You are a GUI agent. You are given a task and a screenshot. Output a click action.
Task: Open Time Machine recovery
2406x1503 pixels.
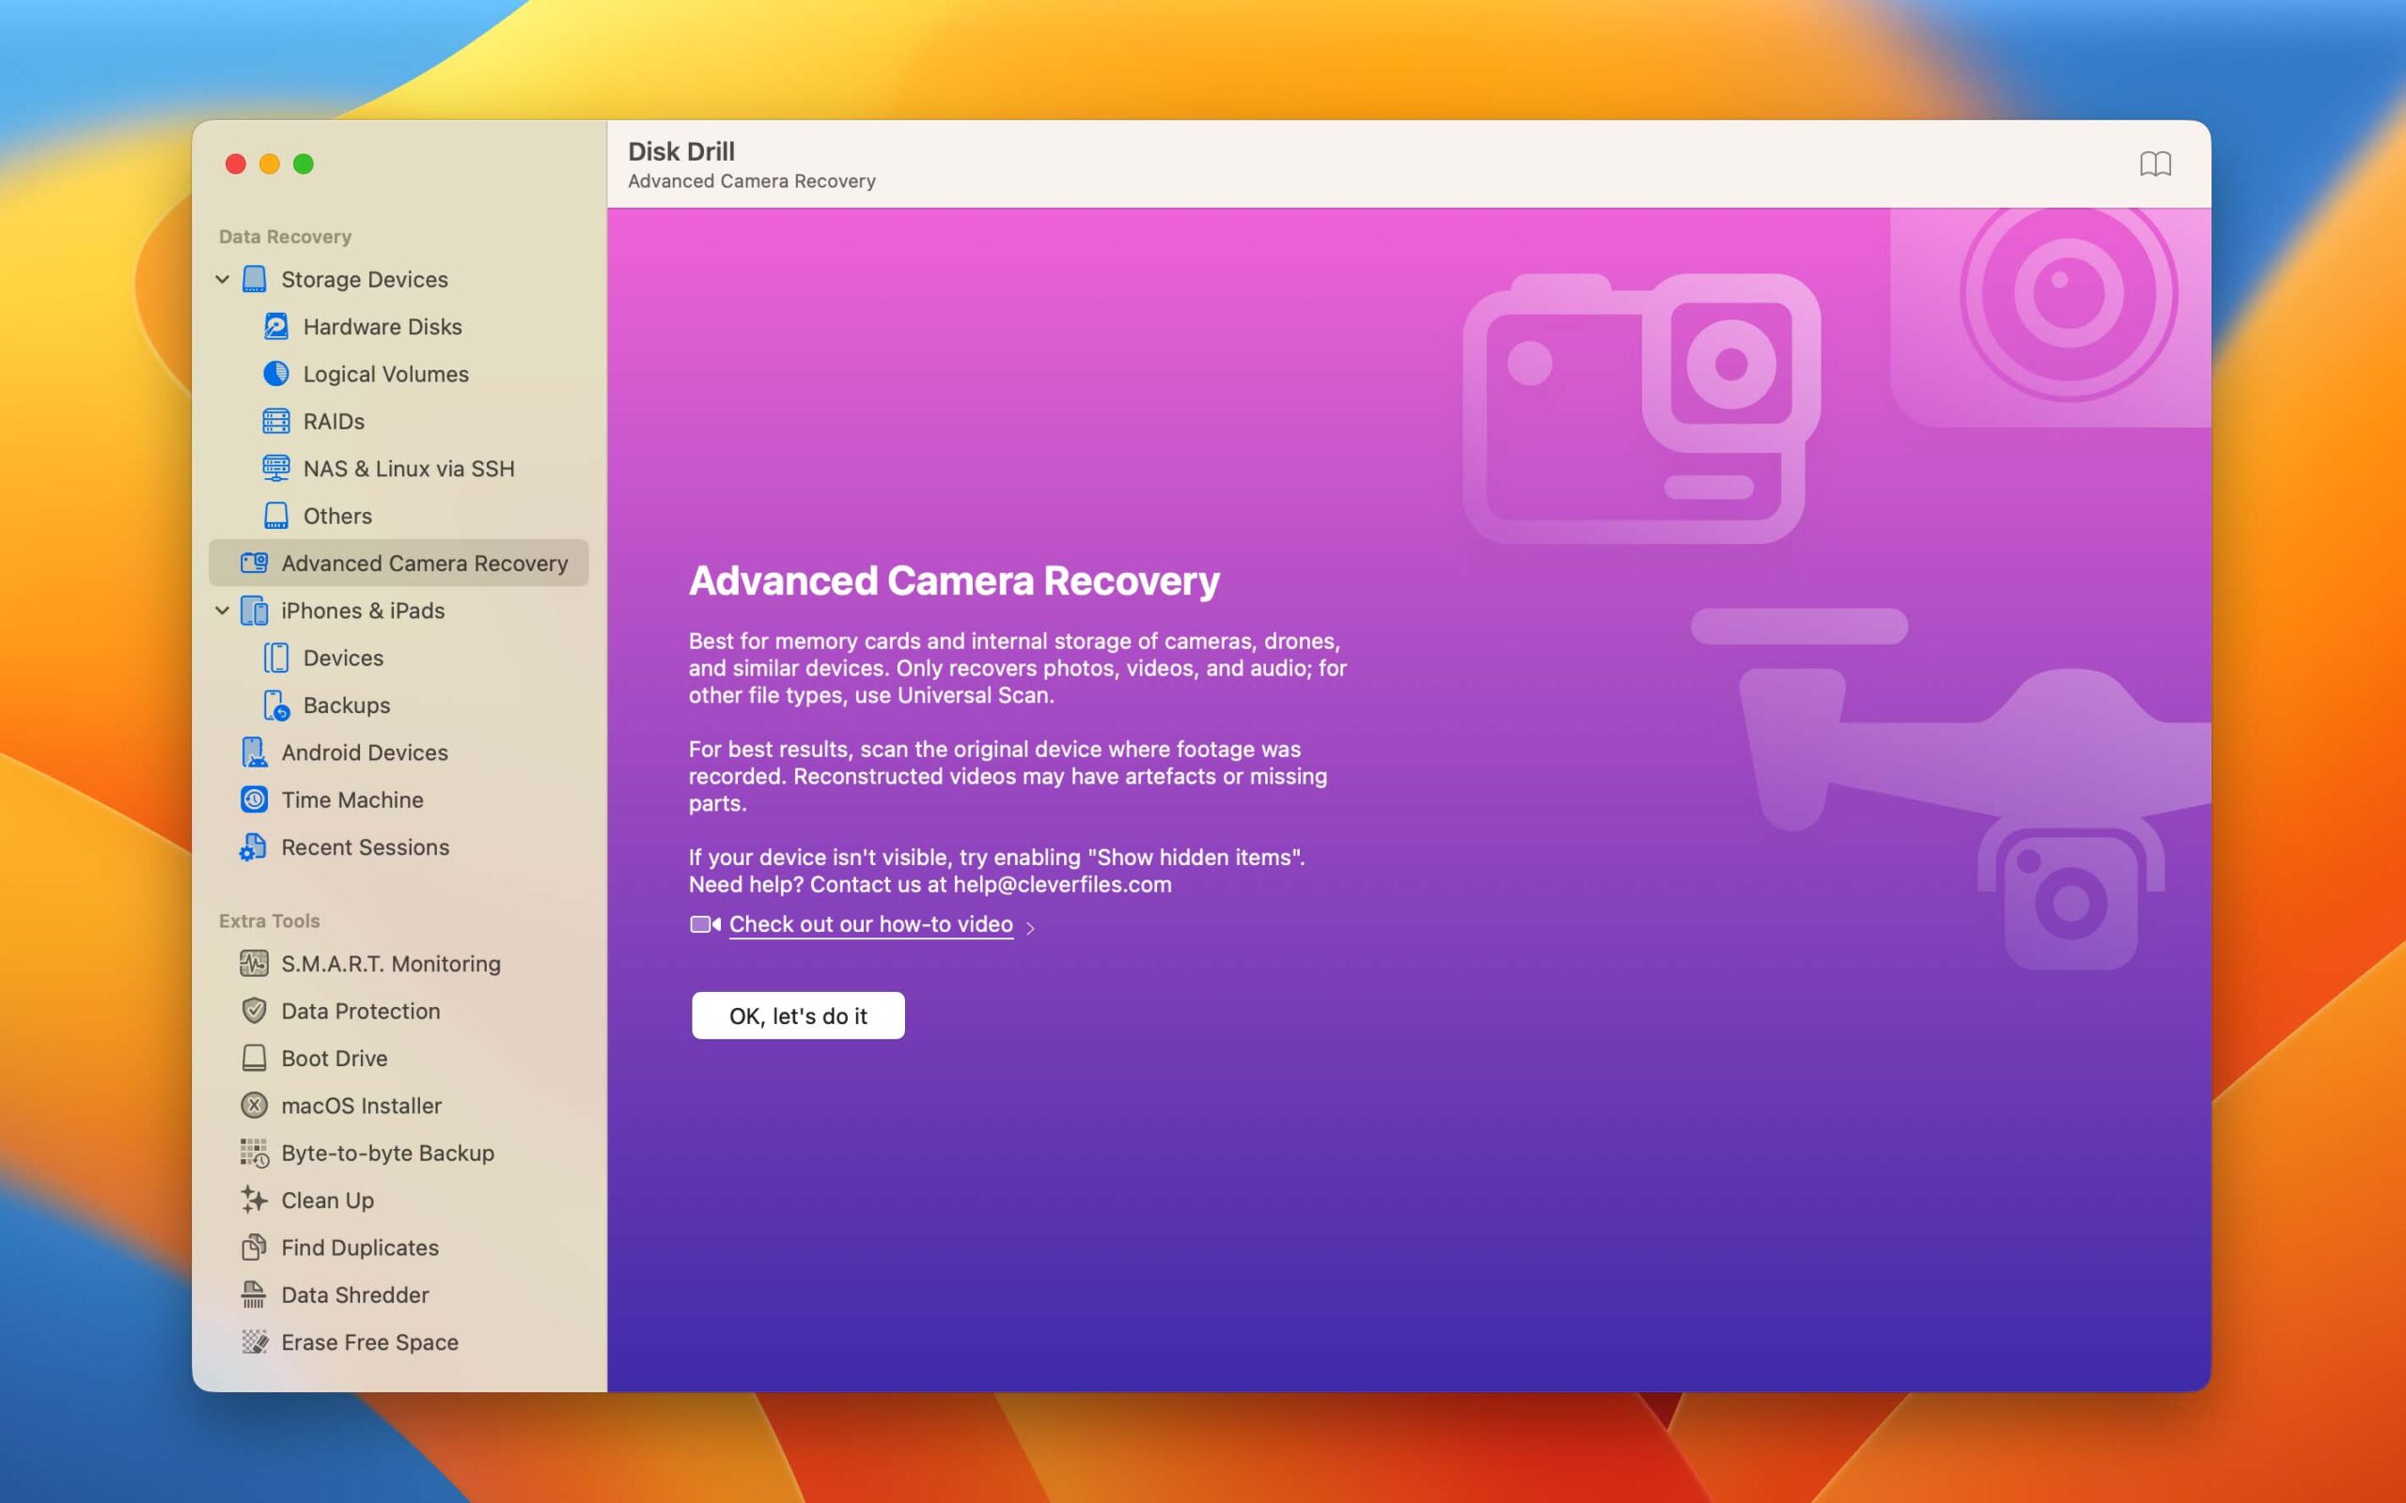(398, 799)
